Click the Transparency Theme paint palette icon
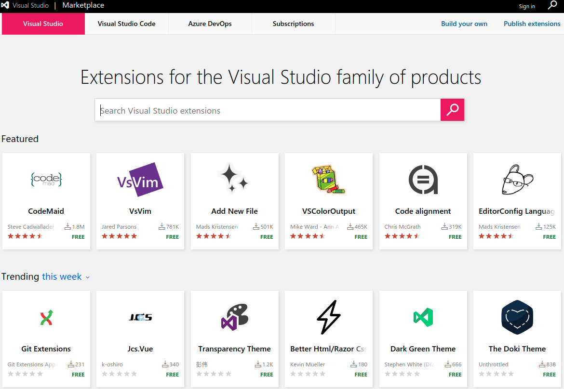The height and width of the screenshot is (389, 564). tap(234, 317)
